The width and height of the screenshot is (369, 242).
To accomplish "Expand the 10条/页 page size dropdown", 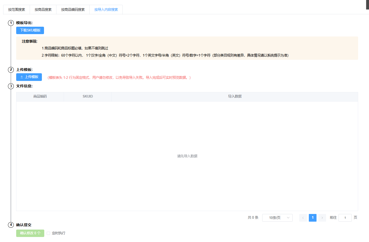I will coord(277,218).
